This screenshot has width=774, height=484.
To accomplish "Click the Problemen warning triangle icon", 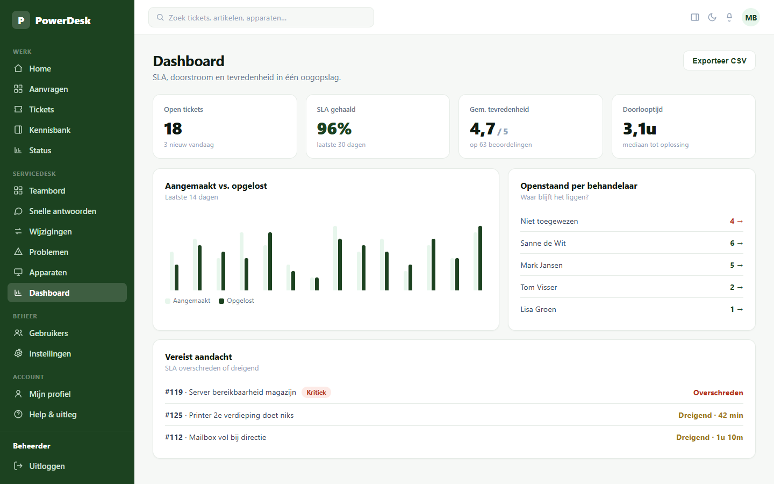I will 18,252.
